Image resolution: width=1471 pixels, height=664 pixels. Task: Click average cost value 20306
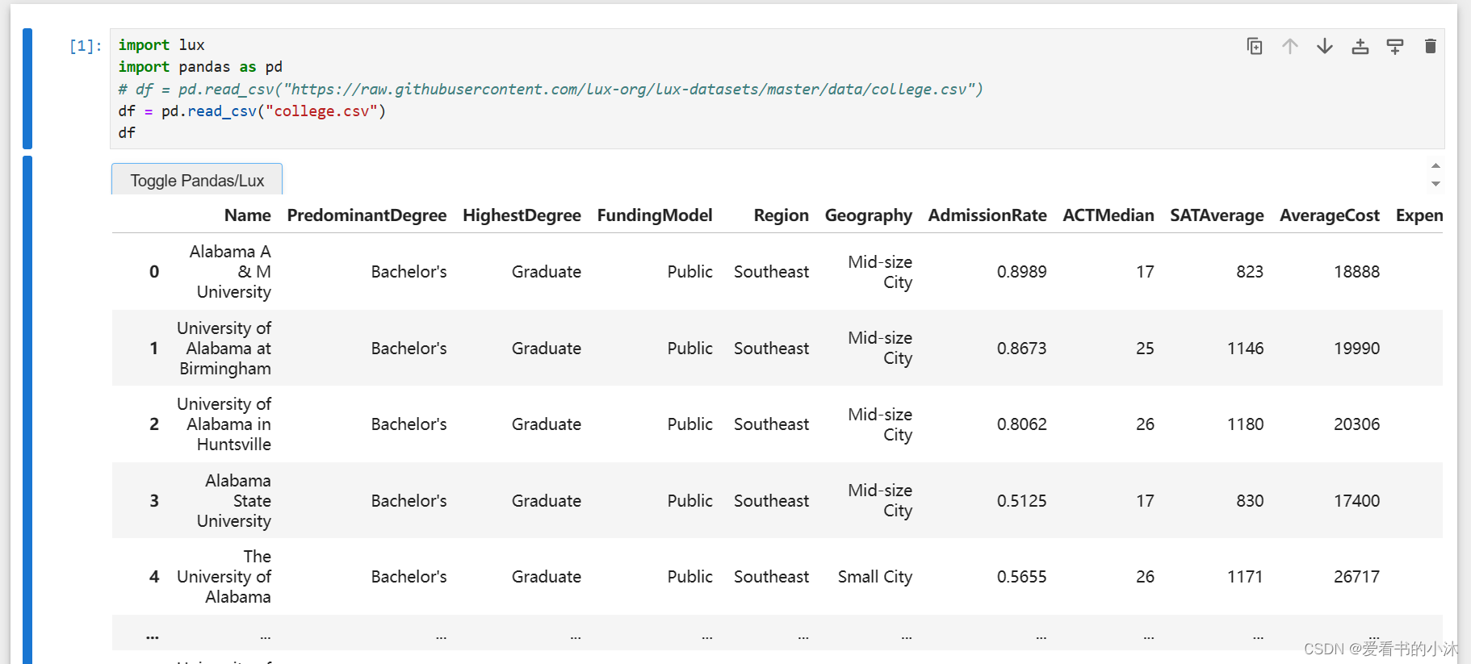click(1356, 424)
